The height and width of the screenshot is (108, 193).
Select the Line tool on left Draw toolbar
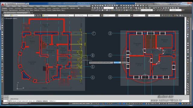coord(2,19)
